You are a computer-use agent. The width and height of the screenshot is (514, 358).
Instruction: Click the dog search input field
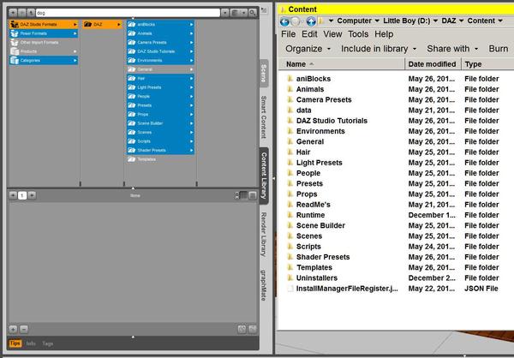[x=128, y=13]
